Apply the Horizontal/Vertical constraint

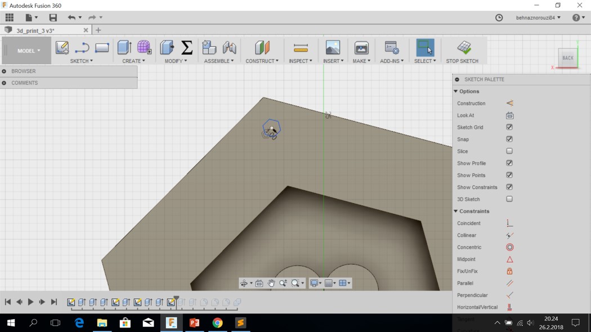click(509, 307)
